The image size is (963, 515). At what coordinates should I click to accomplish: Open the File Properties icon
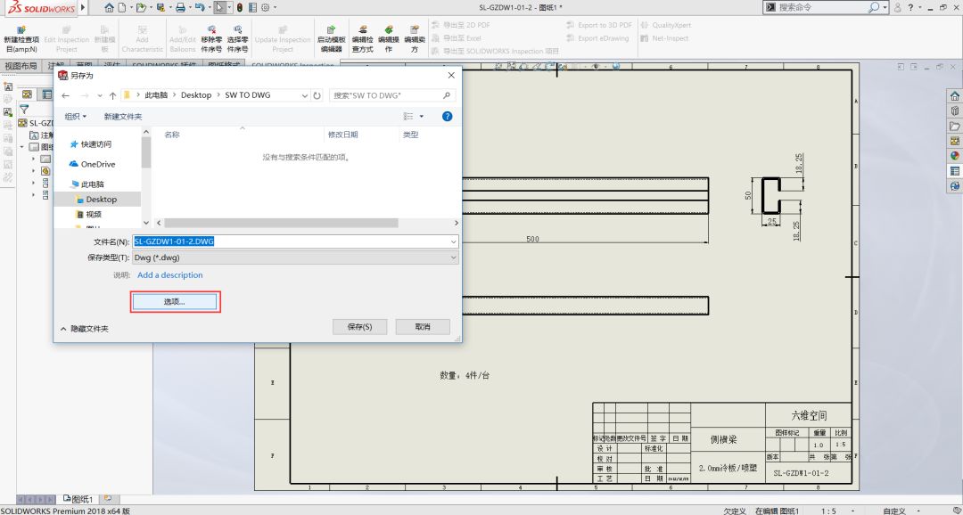click(x=252, y=7)
